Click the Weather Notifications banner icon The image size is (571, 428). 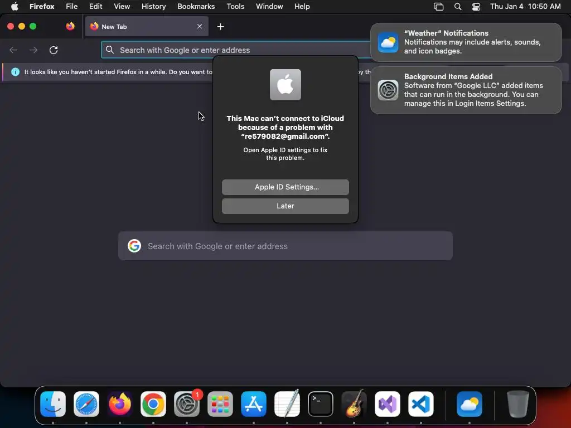click(388, 42)
